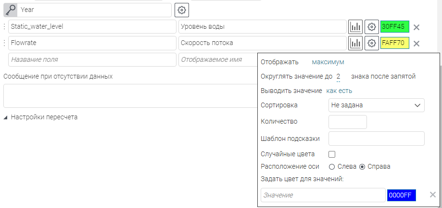The height and width of the screenshot is (208, 442).
Task: Click chart type icon for Flowrate row
Action: (x=355, y=43)
